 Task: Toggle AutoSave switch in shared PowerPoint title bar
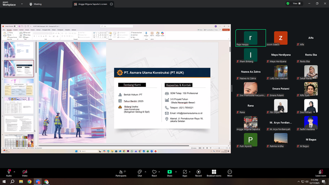coord(15,26)
